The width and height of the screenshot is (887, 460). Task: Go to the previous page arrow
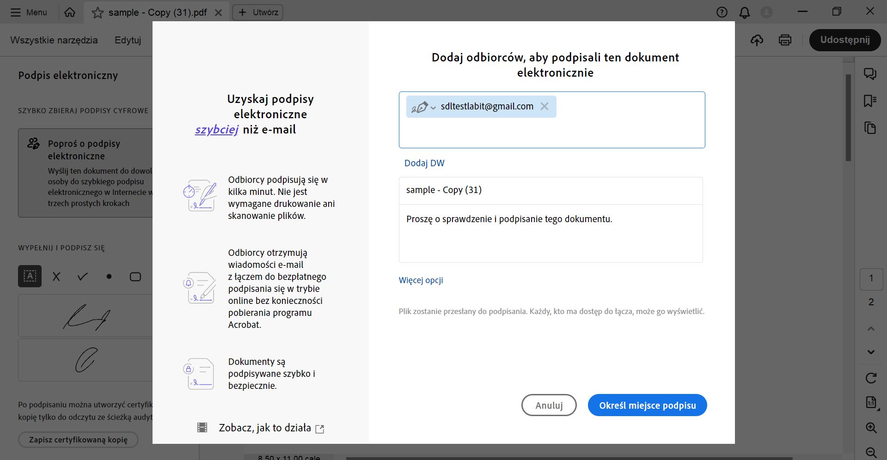point(871,329)
